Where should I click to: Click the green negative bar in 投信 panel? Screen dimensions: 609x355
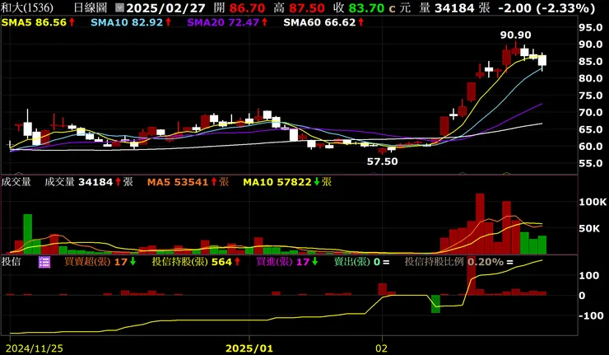436,304
